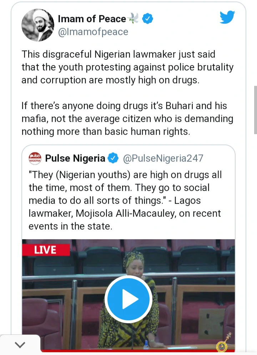The height and width of the screenshot is (355, 257).
Task: Visit the @PulseNigeria247 handle
Action: click(x=163, y=158)
